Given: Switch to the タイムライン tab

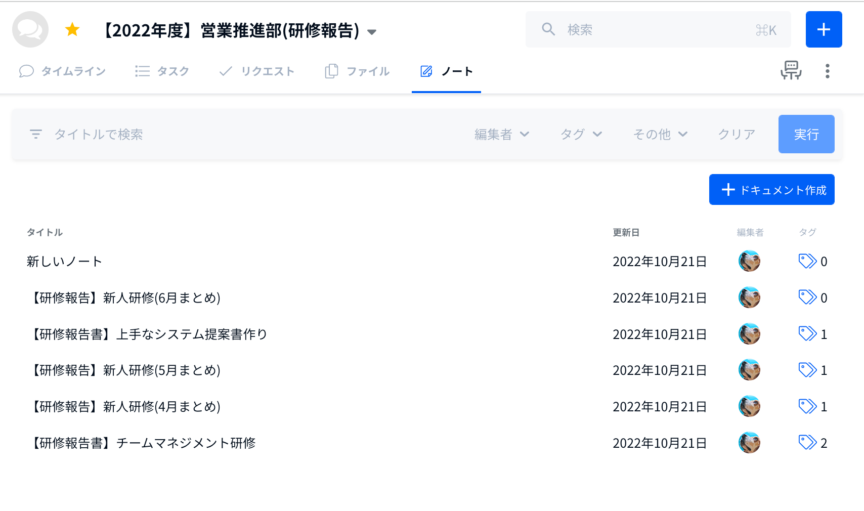Looking at the screenshot, I should (63, 71).
